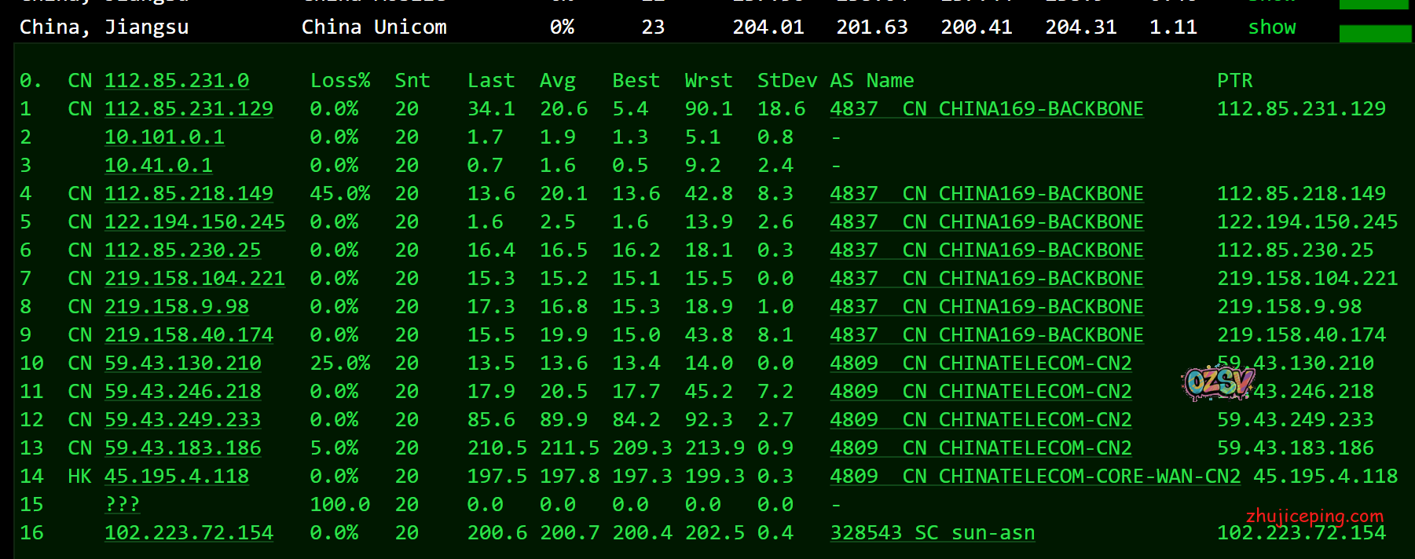Open the 102.223.72.154 final hop link

point(189,533)
